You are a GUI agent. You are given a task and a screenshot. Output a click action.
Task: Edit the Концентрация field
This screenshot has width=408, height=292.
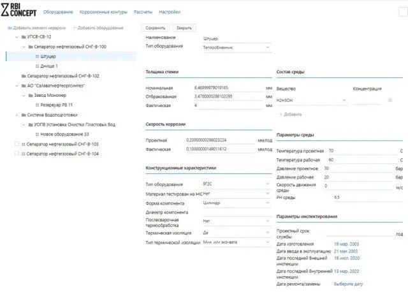pos(368,101)
